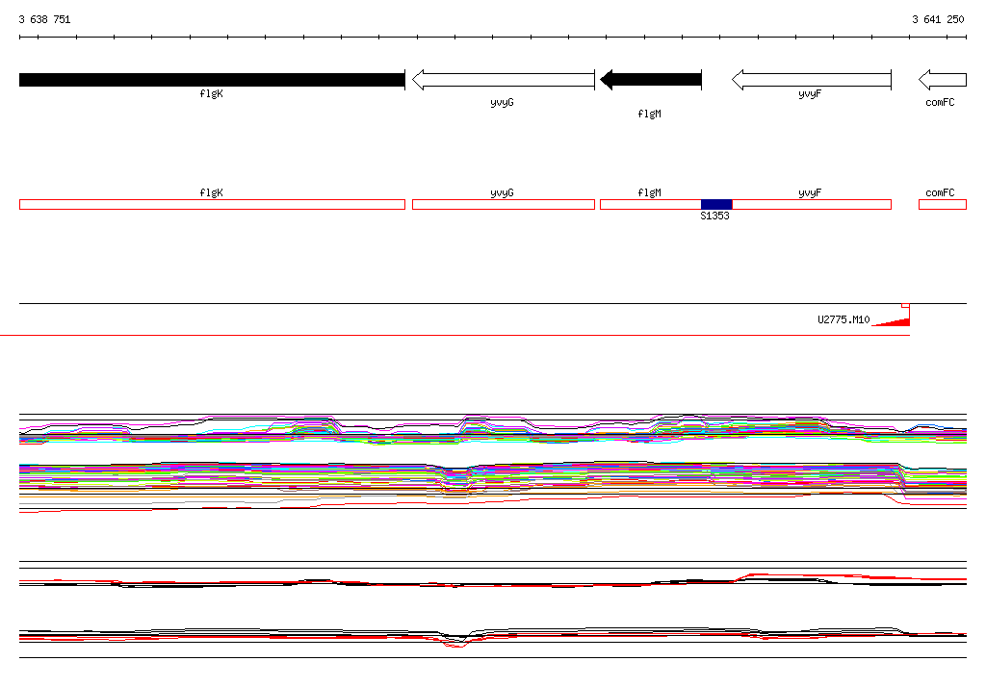This screenshot has height=687, width=986.
Task: Click yvyG label above red box
Action: pyautogui.click(x=502, y=192)
